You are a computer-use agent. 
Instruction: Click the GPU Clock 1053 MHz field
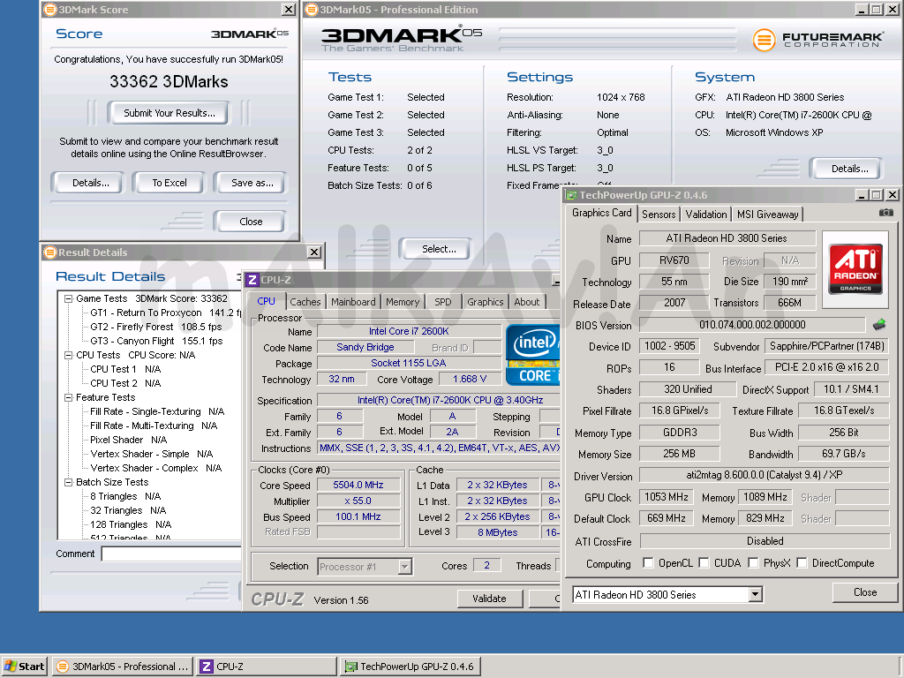(x=667, y=497)
